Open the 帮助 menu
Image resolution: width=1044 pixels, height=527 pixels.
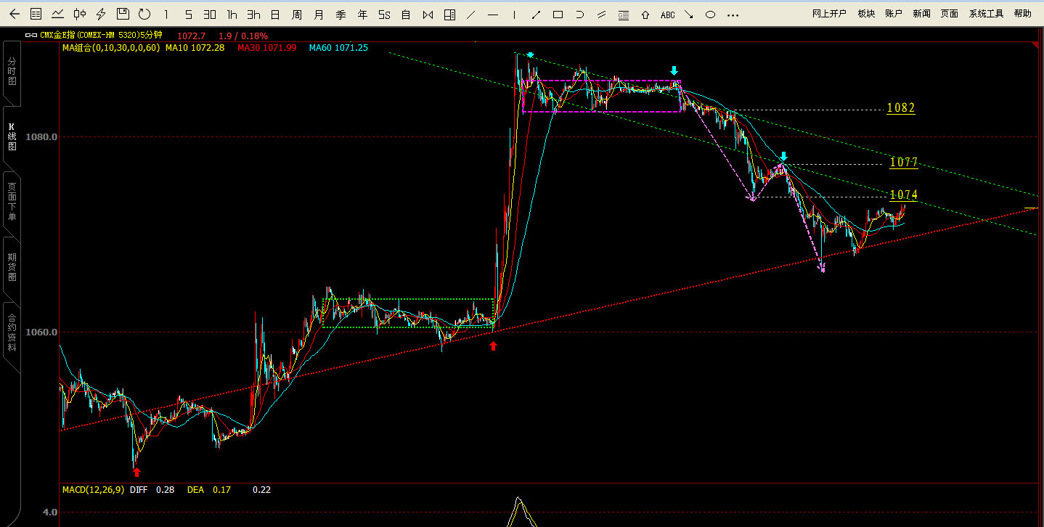(1022, 14)
